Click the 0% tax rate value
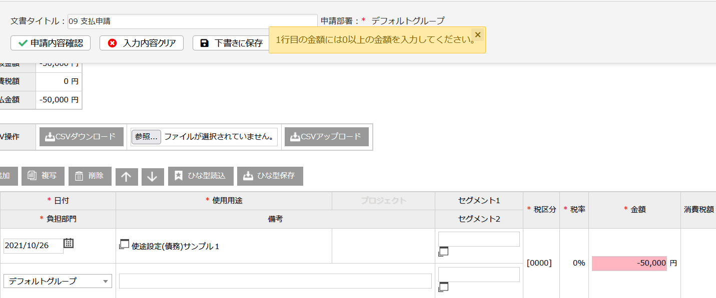Viewport: 716px width, 298px height. [579, 263]
